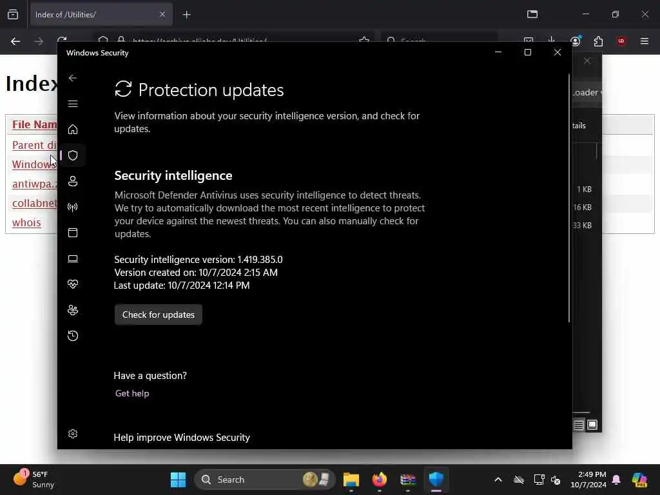Click Windows Security vertical scrollbar
Viewport: 660px width, 495px height.
pyautogui.click(x=569, y=198)
